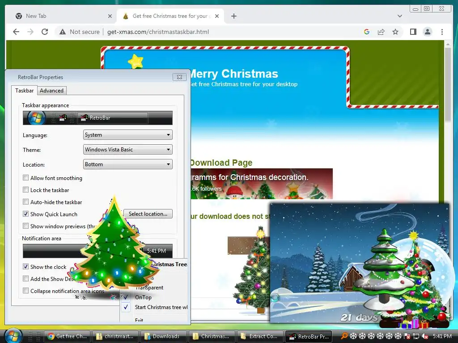Open Downloads taskbar button
This screenshot has height=343, width=458.
coord(163,336)
